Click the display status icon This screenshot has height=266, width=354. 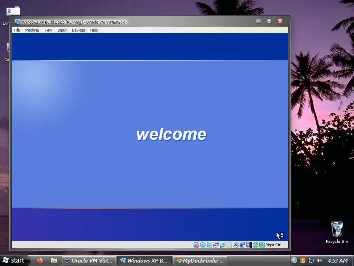coord(235,245)
